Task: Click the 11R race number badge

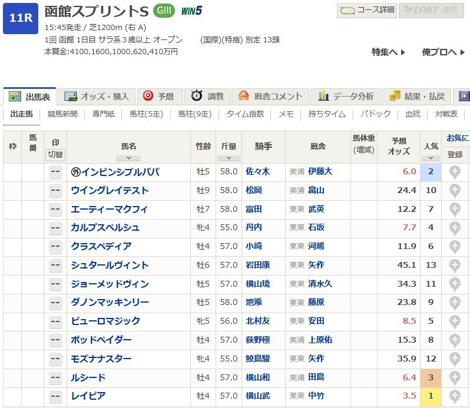Action: [x=21, y=18]
